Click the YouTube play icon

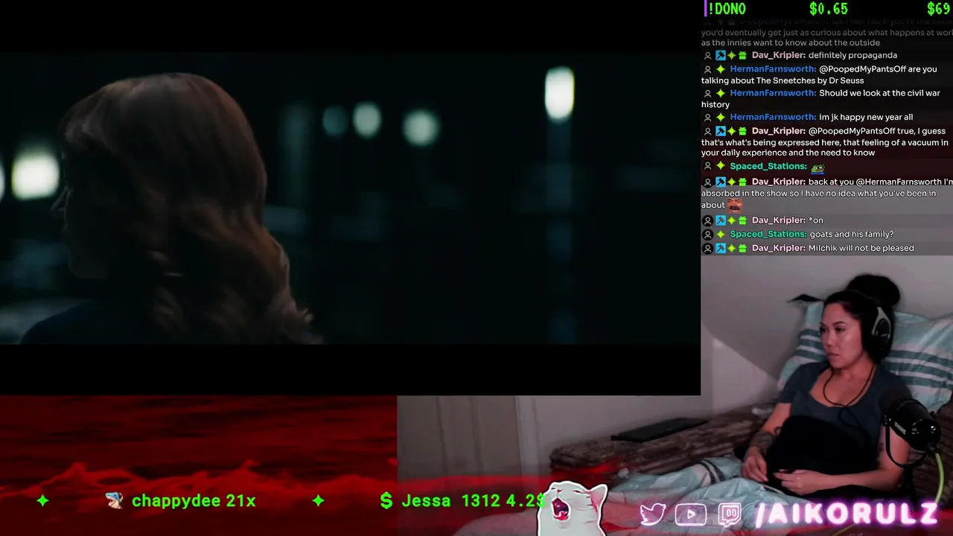tap(691, 514)
